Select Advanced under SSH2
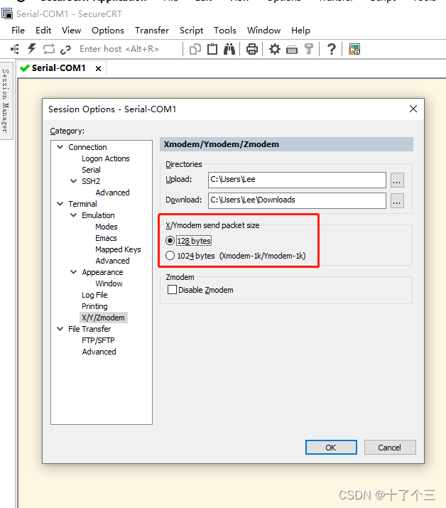 click(x=112, y=193)
